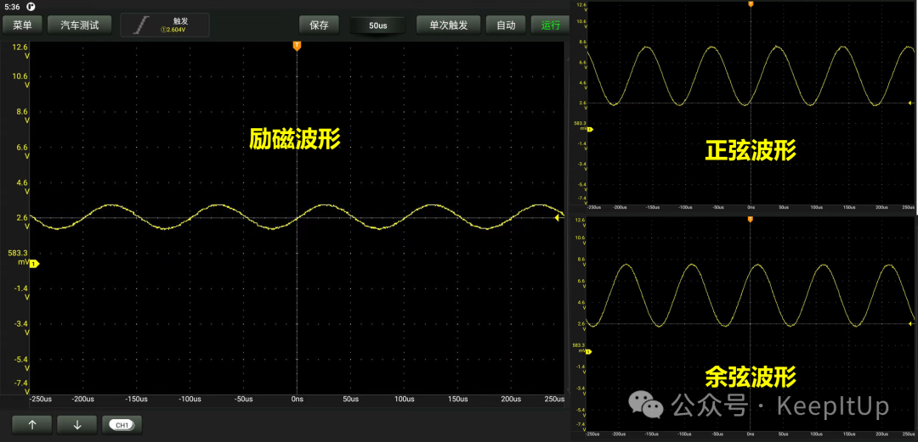The height and width of the screenshot is (442, 918).
Task: Toggle the CH1 channel switch
Action: (122, 425)
